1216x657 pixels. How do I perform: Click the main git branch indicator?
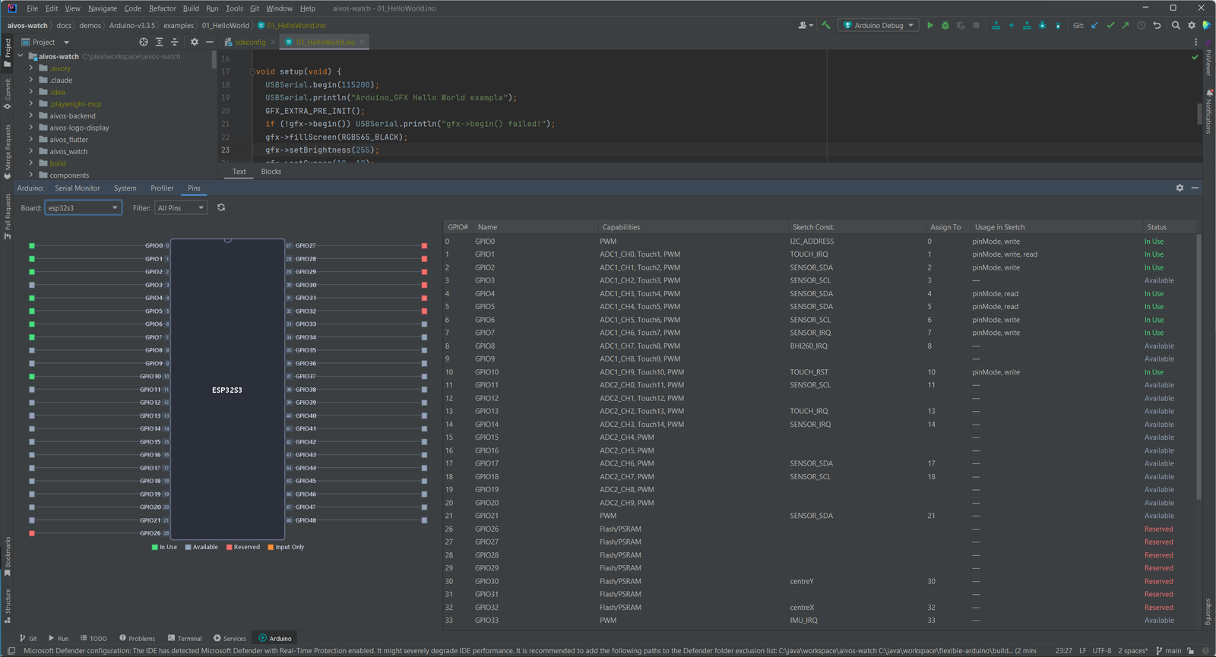click(x=1169, y=650)
